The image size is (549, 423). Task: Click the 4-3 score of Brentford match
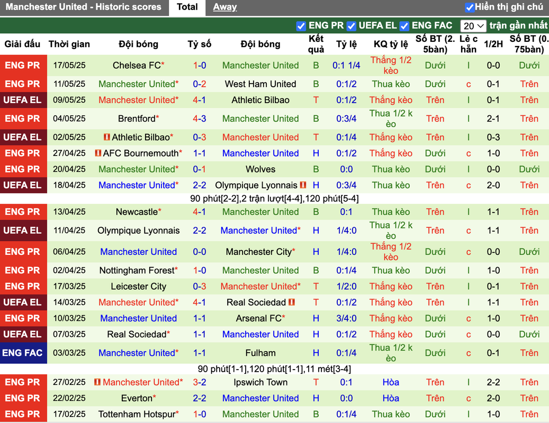pos(200,118)
